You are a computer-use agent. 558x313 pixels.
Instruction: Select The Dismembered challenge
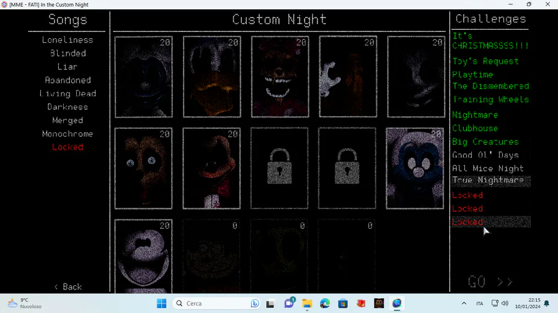tap(491, 86)
